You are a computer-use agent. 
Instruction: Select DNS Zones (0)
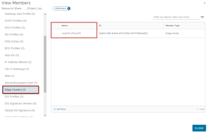click(14, 41)
